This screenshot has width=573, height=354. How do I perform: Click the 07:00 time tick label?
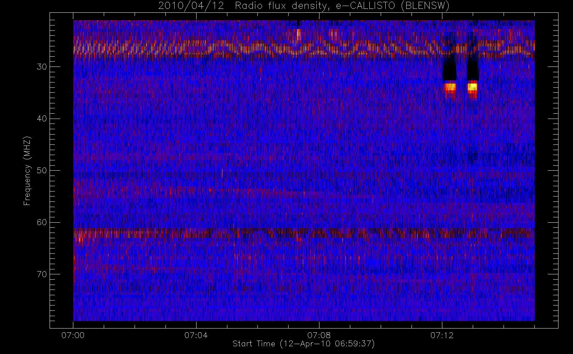[73, 335]
